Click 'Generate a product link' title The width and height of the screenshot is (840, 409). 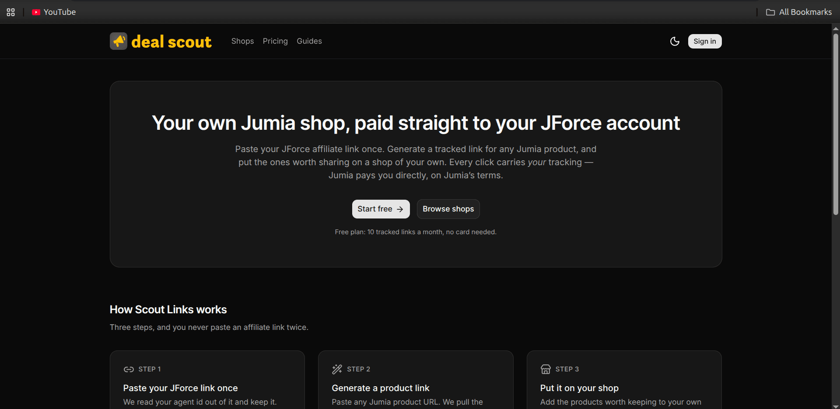(381, 388)
